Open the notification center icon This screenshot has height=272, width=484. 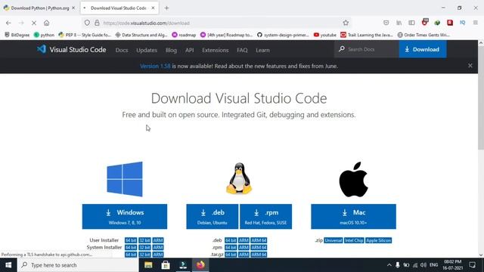[472, 265]
